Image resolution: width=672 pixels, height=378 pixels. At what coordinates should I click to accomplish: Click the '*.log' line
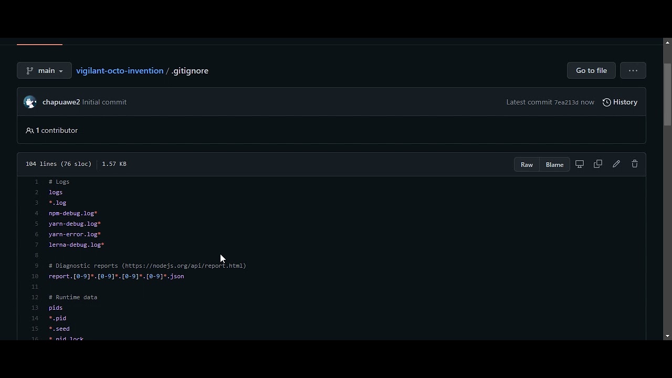(x=57, y=203)
